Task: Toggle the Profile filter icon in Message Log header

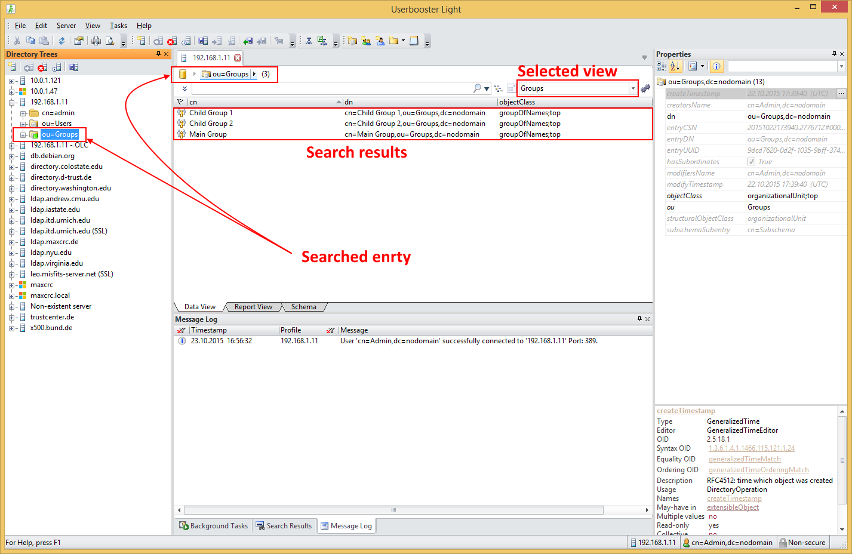Action: [x=330, y=330]
